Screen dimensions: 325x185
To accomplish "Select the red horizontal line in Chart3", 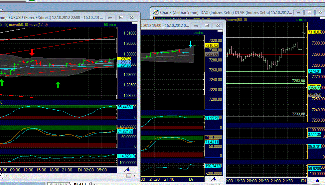I will pyautogui.click(x=266, y=54).
